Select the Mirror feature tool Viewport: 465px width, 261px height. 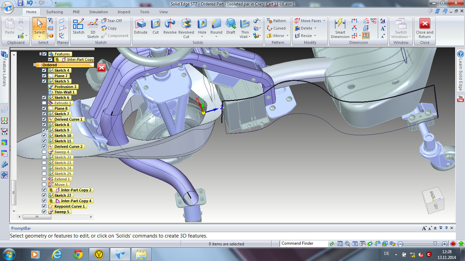(276, 36)
